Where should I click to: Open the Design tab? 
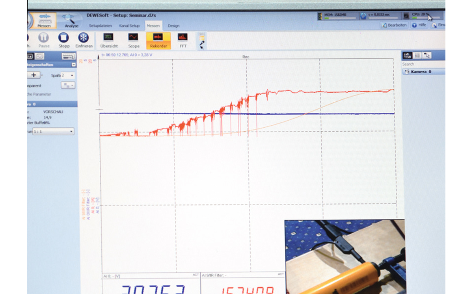coord(173,25)
